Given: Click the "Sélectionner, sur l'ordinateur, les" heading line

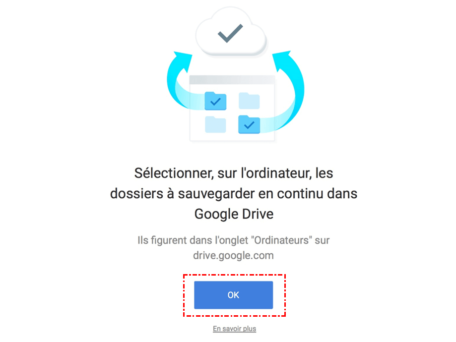Looking at the screenshot, I should pyautogui.click(x=234, y=173).
